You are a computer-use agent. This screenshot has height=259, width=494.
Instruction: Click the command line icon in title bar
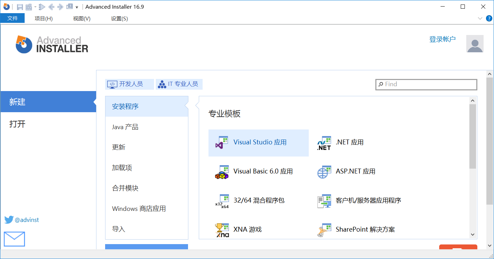point(69,7)
